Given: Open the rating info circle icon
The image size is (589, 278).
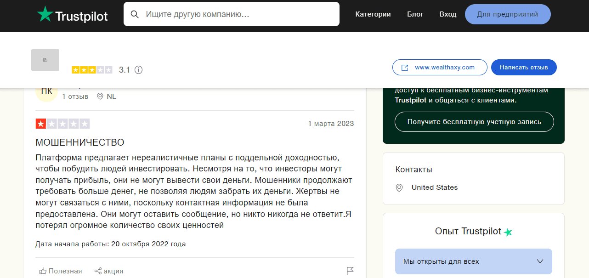Looking at the screenshot, I should (138, 70).
